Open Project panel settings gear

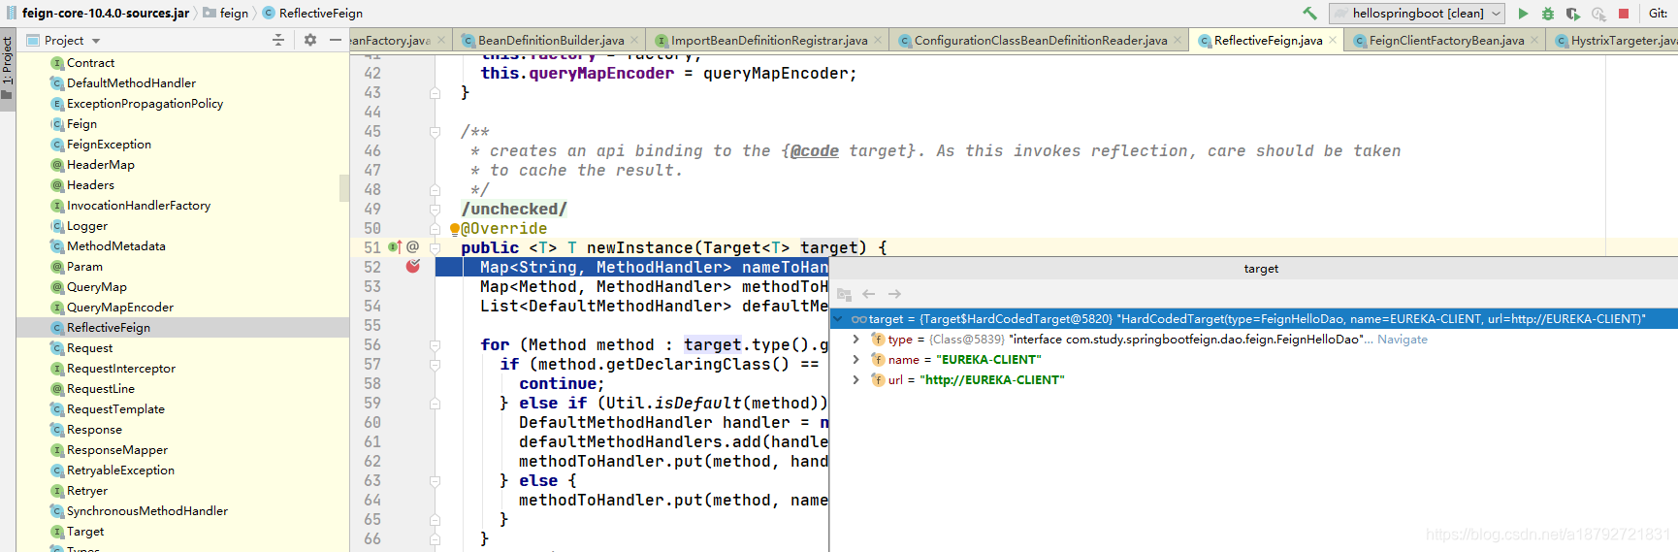coord(310,40)
